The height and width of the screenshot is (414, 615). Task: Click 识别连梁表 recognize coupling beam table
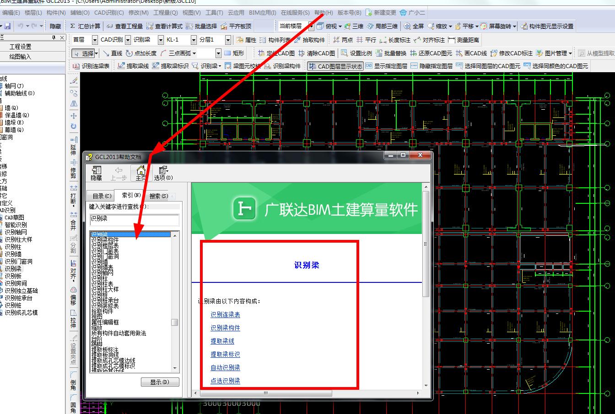(x=92, y=66)
